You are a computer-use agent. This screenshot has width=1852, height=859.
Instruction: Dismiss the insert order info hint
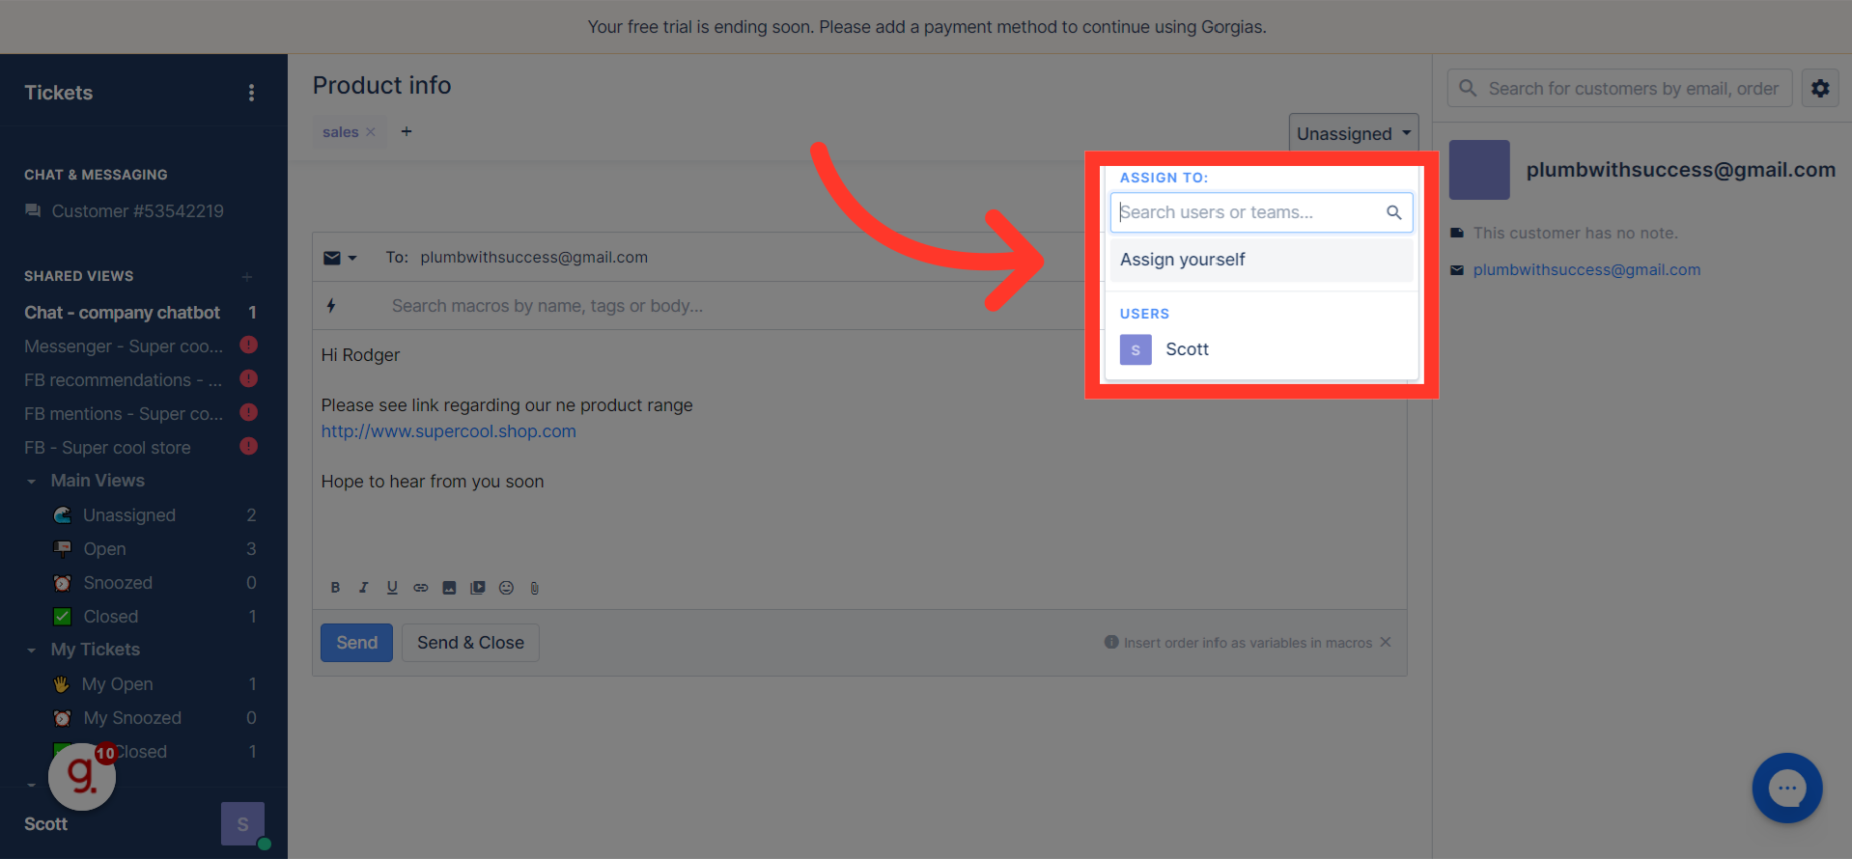pos(1386,642)
